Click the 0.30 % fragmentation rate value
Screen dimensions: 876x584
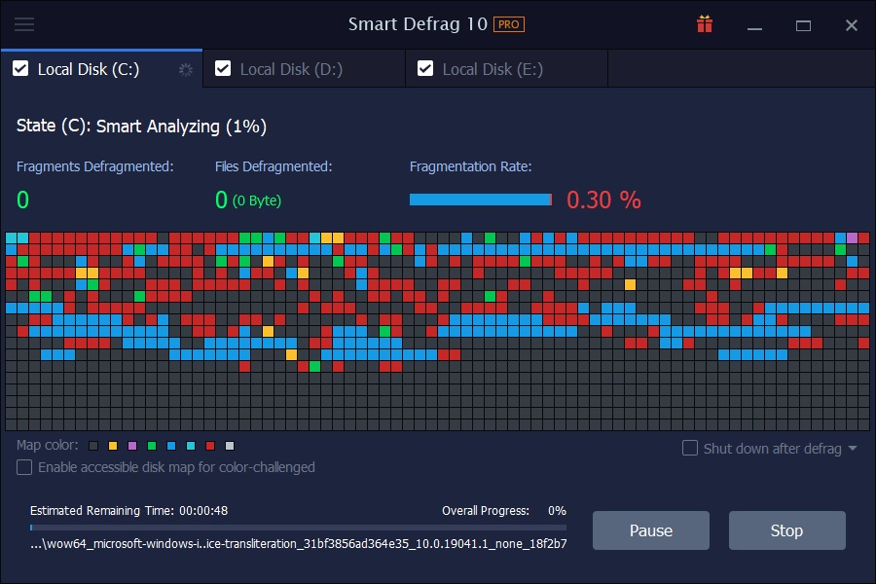pyautogui.click(x=603, y=201)
